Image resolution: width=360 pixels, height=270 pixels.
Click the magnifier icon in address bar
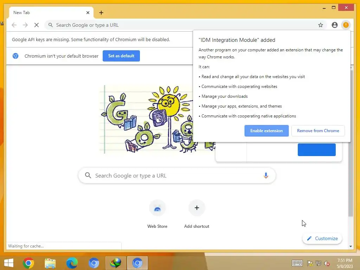(x=51, y=25)
